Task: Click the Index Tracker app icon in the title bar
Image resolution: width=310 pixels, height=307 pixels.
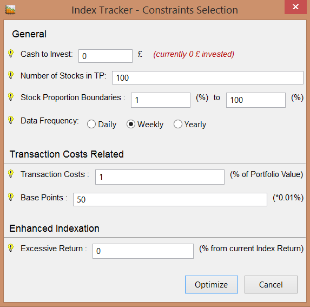Action: pos(10,10)
